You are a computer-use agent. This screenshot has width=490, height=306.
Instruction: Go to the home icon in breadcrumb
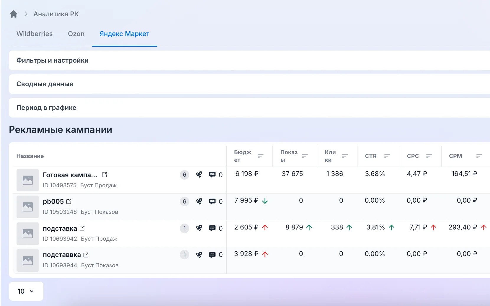pyautogui.click(x=14, y=14)
